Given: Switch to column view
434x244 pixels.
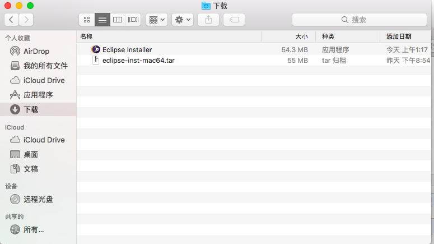Looking at the screenshot, I should 118,20.
